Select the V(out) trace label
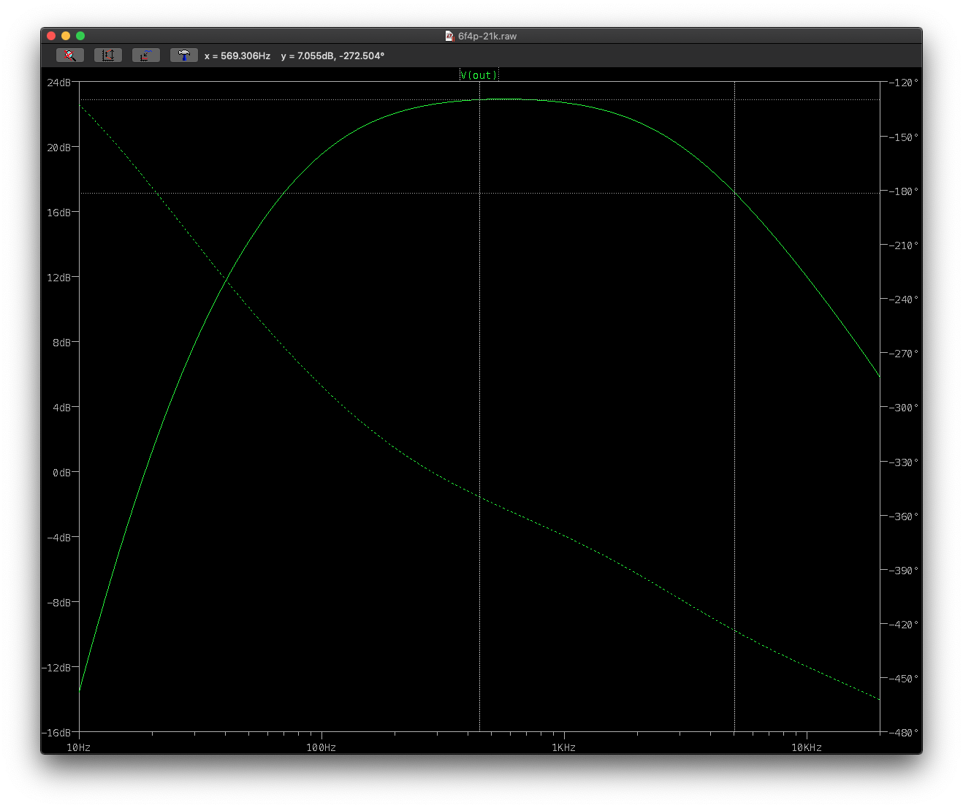The image size is (963, 808). click(479, 75)
